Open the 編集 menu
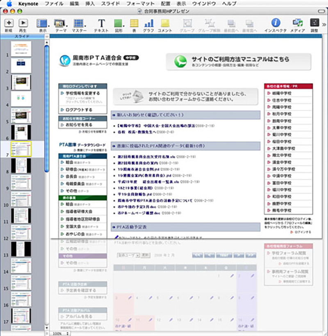Screen dimensions: 328x336 pos(75,4)
